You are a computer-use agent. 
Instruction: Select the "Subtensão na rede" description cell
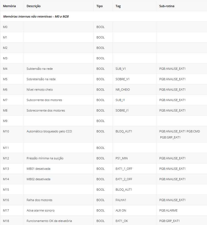(x=40, y=69)
